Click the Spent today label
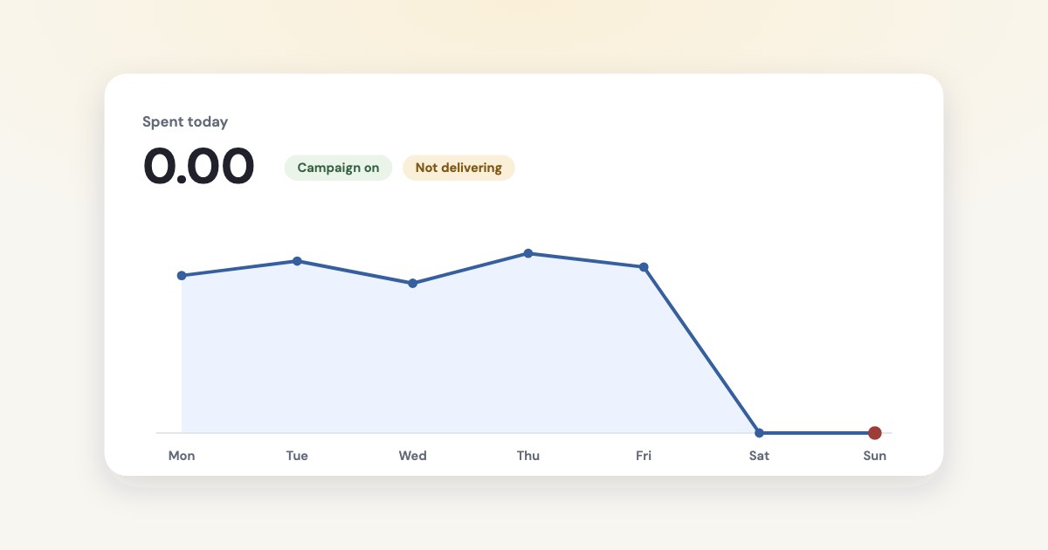 click(x=185, y=122)
